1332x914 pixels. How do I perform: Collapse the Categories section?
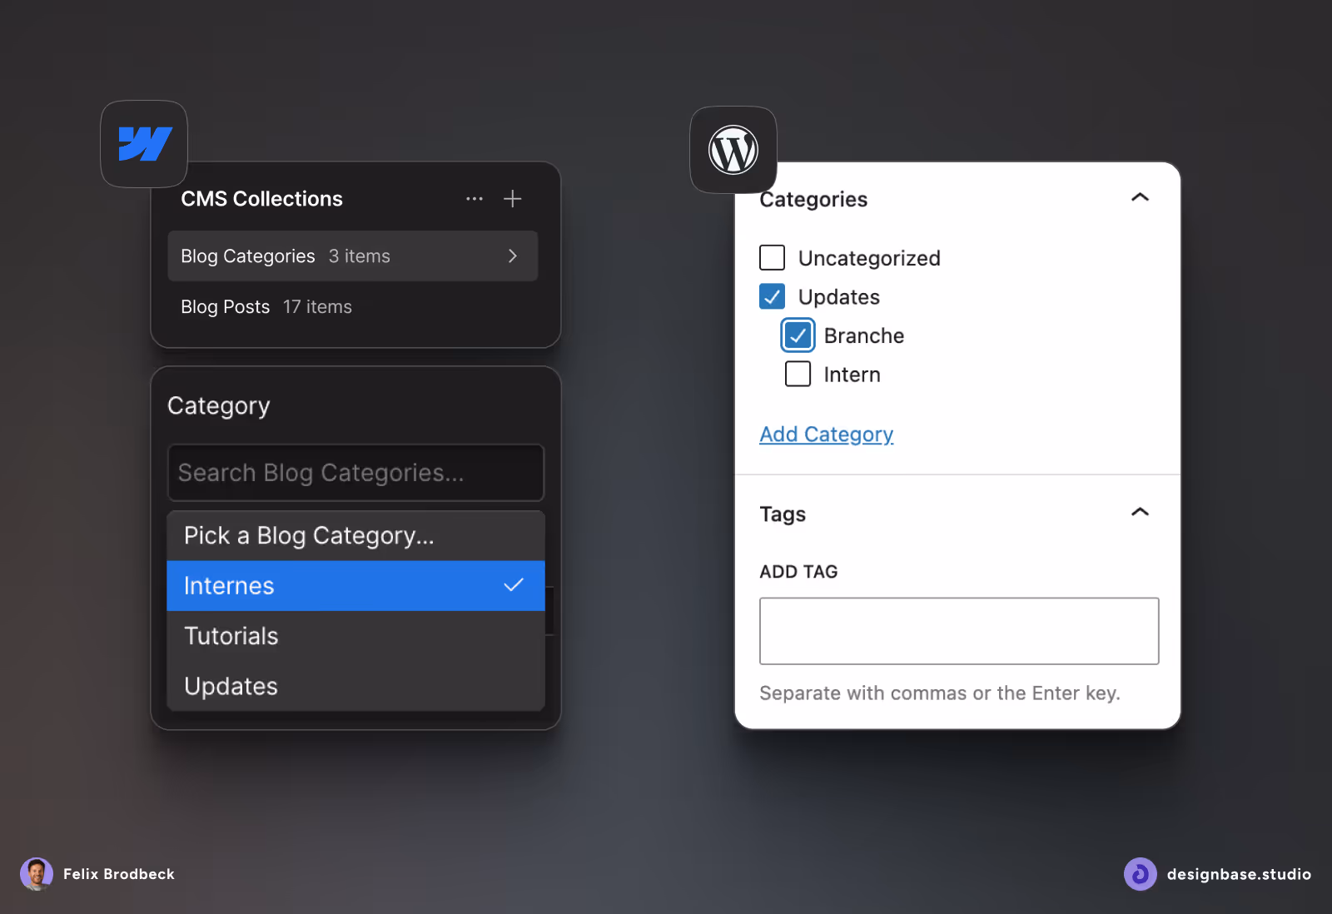point(1141,197)
